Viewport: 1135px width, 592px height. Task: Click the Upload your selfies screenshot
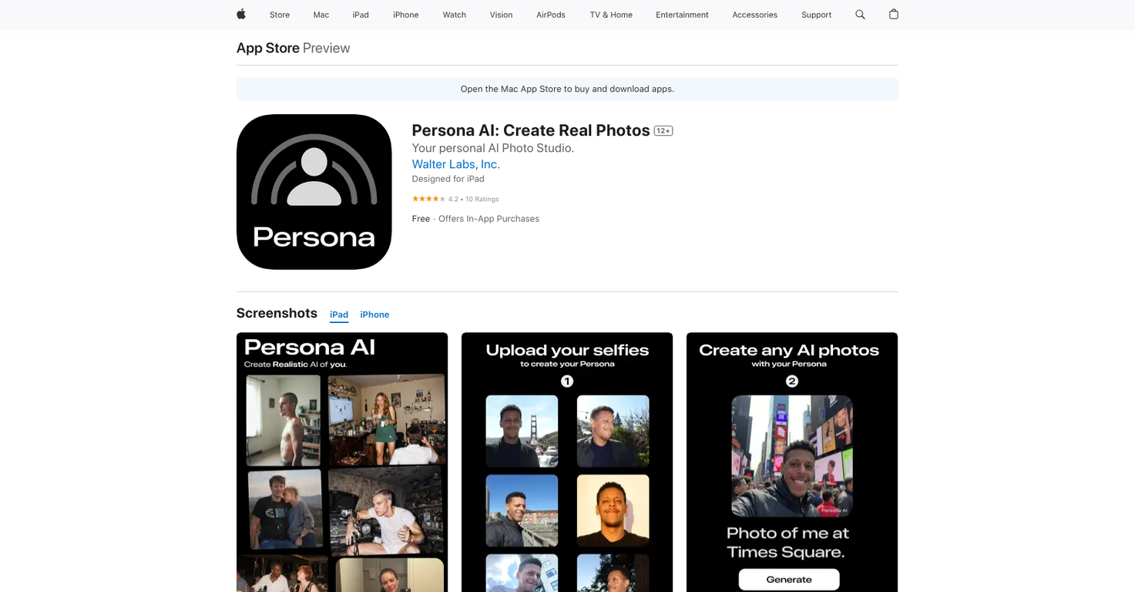click(566, 462)
